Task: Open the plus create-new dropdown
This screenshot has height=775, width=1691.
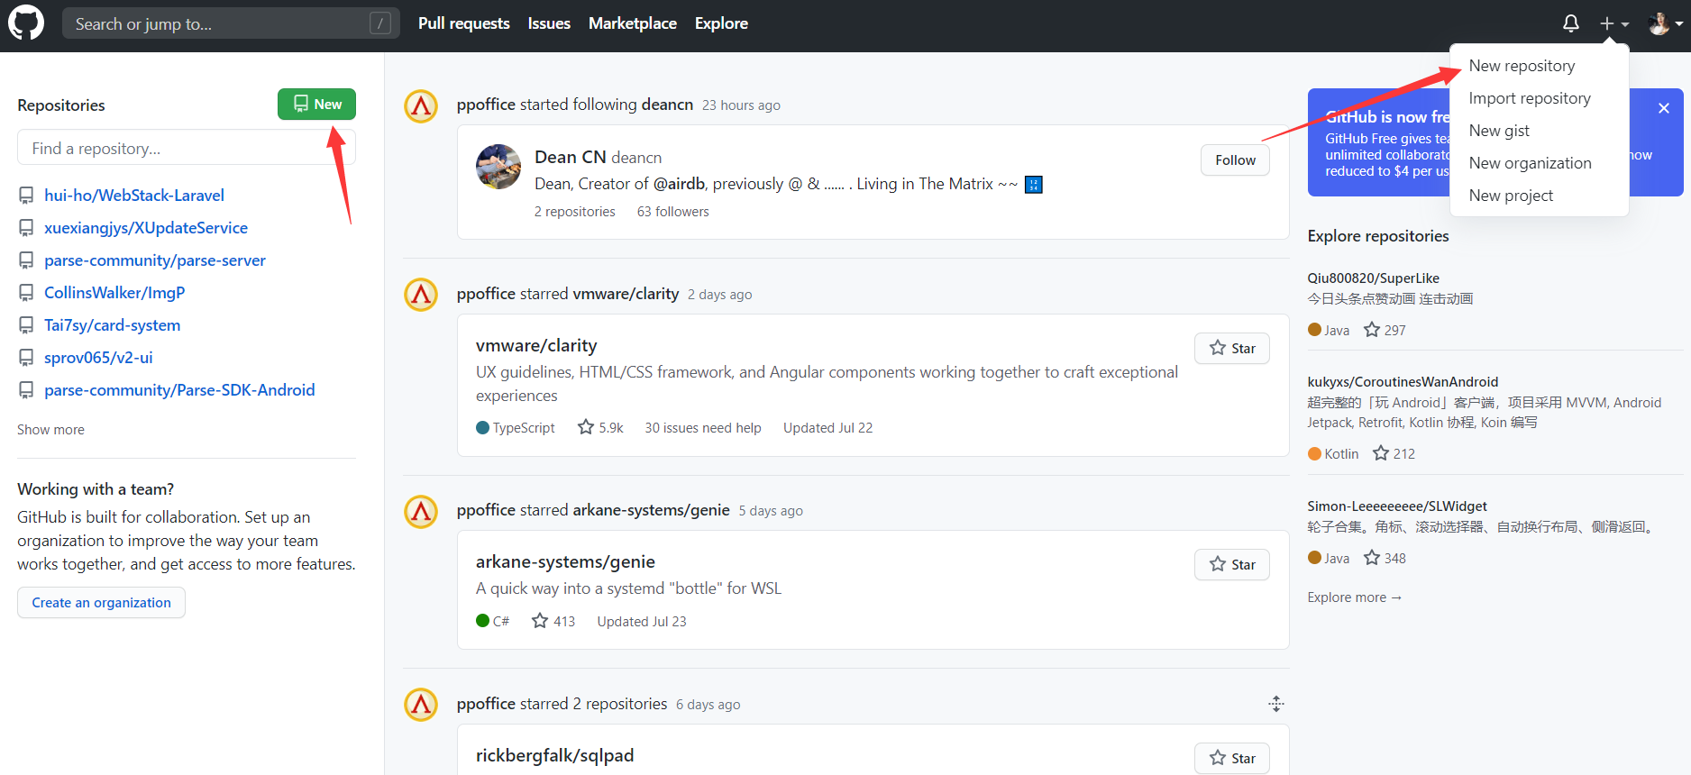Action: pos(1614,23)
